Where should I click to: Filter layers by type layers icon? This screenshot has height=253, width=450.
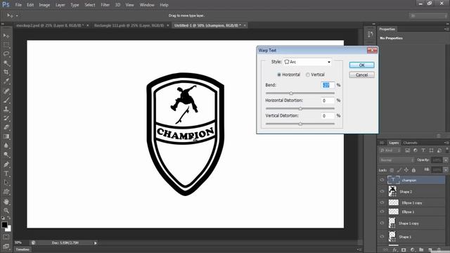[x=423, y=150]
